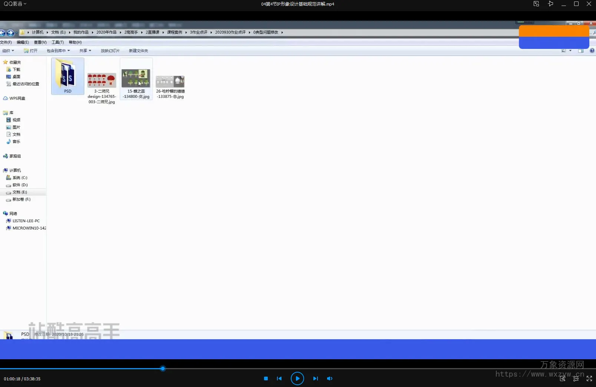
Task: Open the QQ影音 main menu dropdown
Action: pos(15,4)
